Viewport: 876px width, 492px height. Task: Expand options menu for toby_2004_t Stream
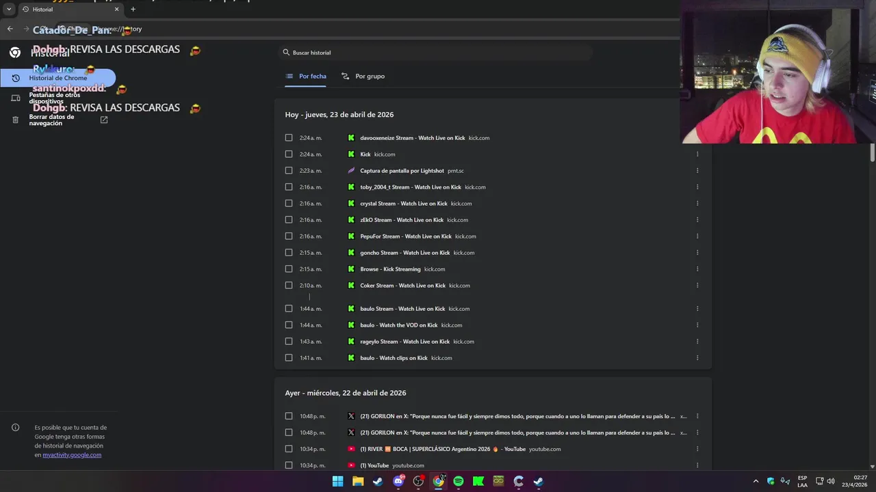coord(697,187)
